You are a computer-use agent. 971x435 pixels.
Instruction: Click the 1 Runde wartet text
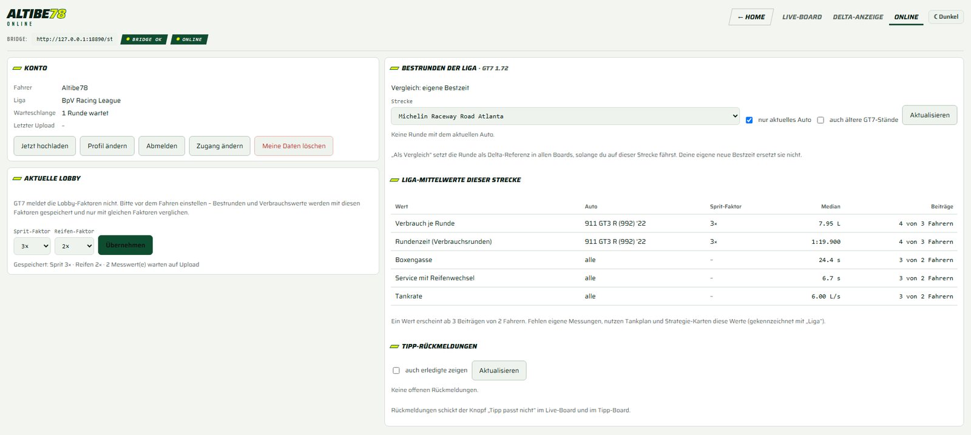point(85,113)
